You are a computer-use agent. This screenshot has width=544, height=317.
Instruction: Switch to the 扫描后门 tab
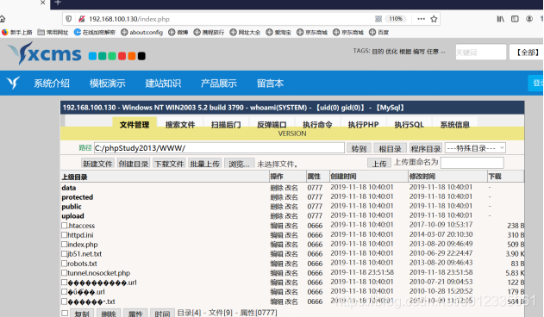point(226,125)
